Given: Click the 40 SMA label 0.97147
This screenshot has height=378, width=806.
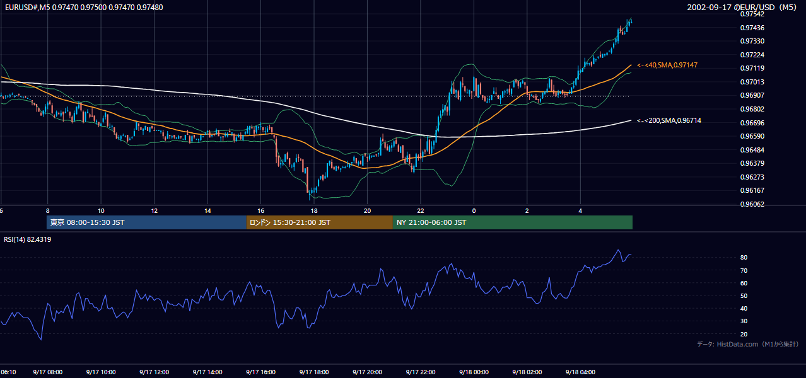Looking at the screenshot, I should [667, 65].
